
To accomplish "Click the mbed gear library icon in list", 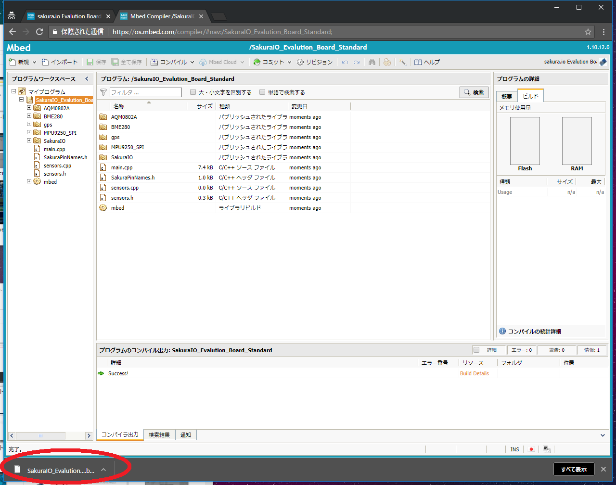I will [103, 208].
